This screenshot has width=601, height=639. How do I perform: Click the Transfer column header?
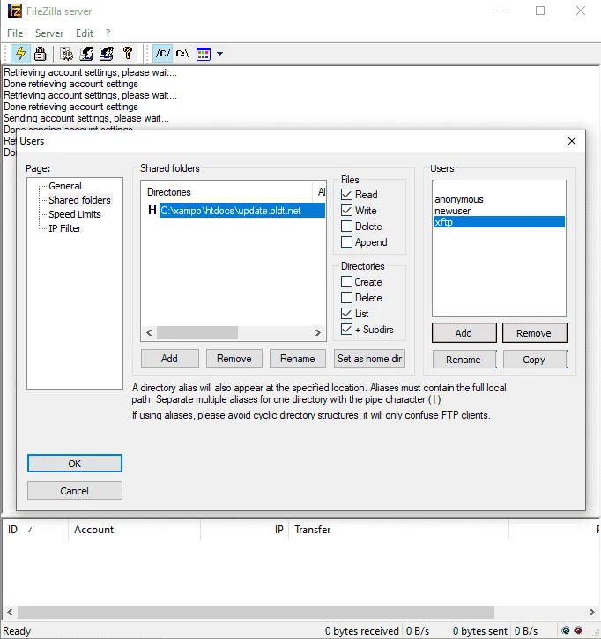[398, 530]
